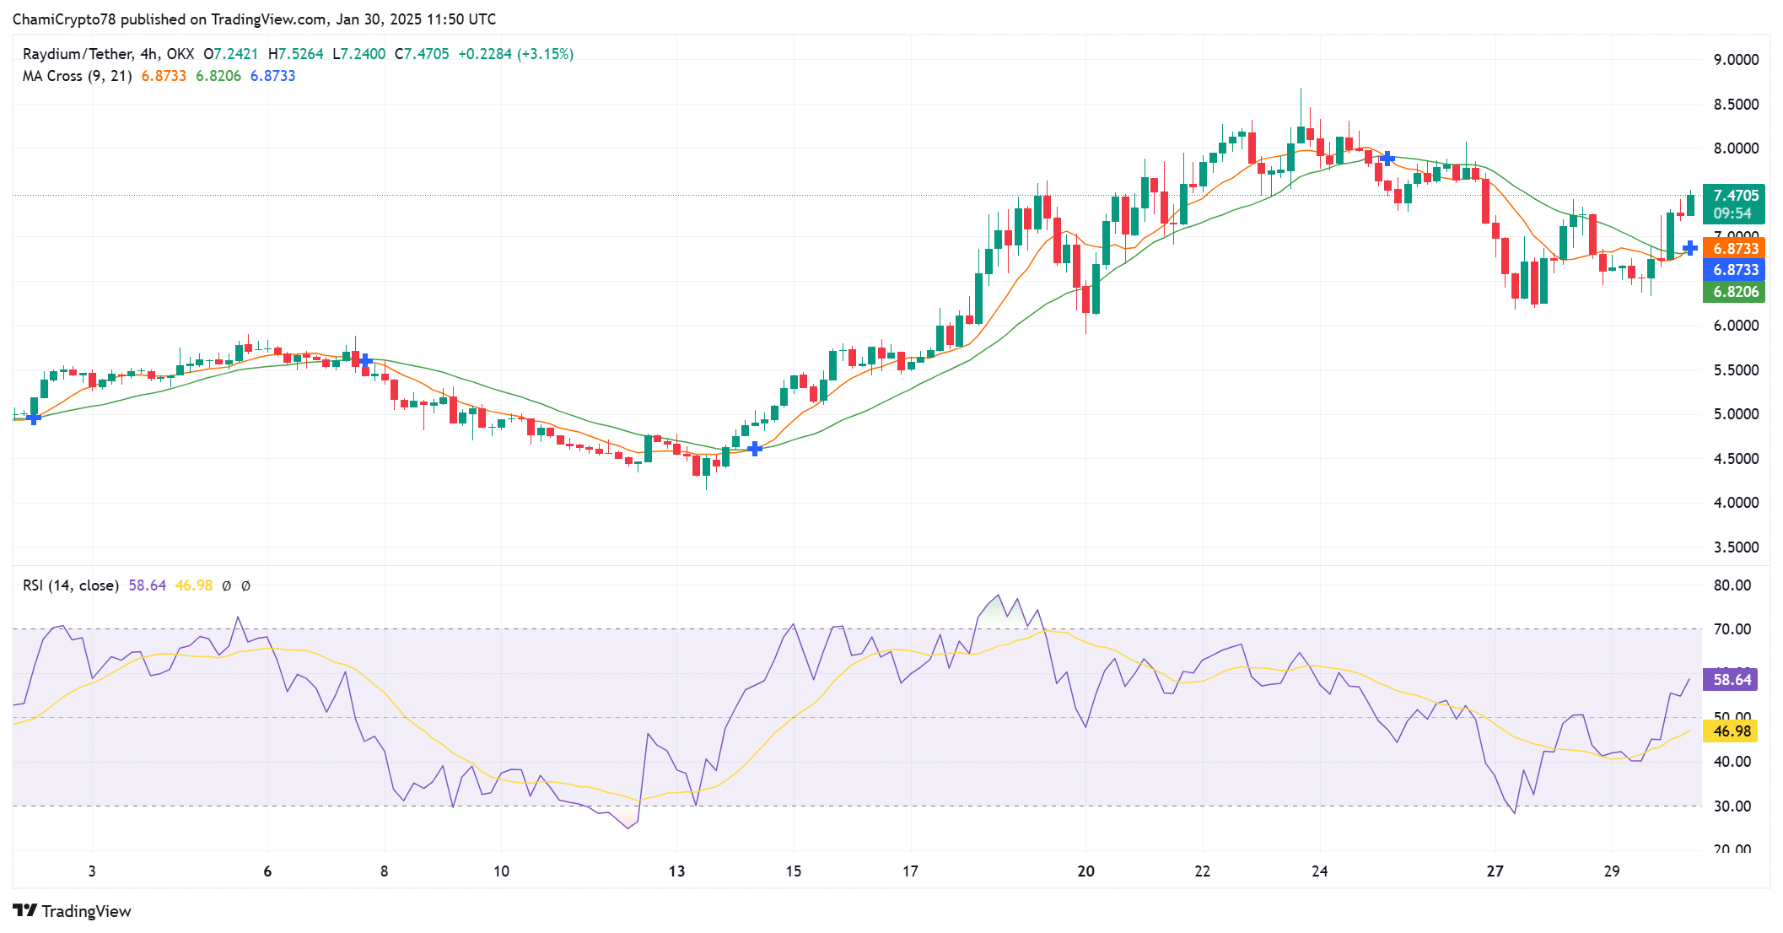Screen dimensions: 1783x933
Task: Click the purple 58.64 RSI value label
Action: (1732, 680)
